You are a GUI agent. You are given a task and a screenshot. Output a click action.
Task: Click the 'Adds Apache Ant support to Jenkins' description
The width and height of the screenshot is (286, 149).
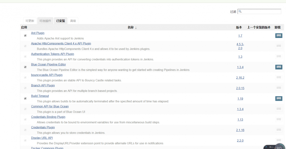click(60, 39)
